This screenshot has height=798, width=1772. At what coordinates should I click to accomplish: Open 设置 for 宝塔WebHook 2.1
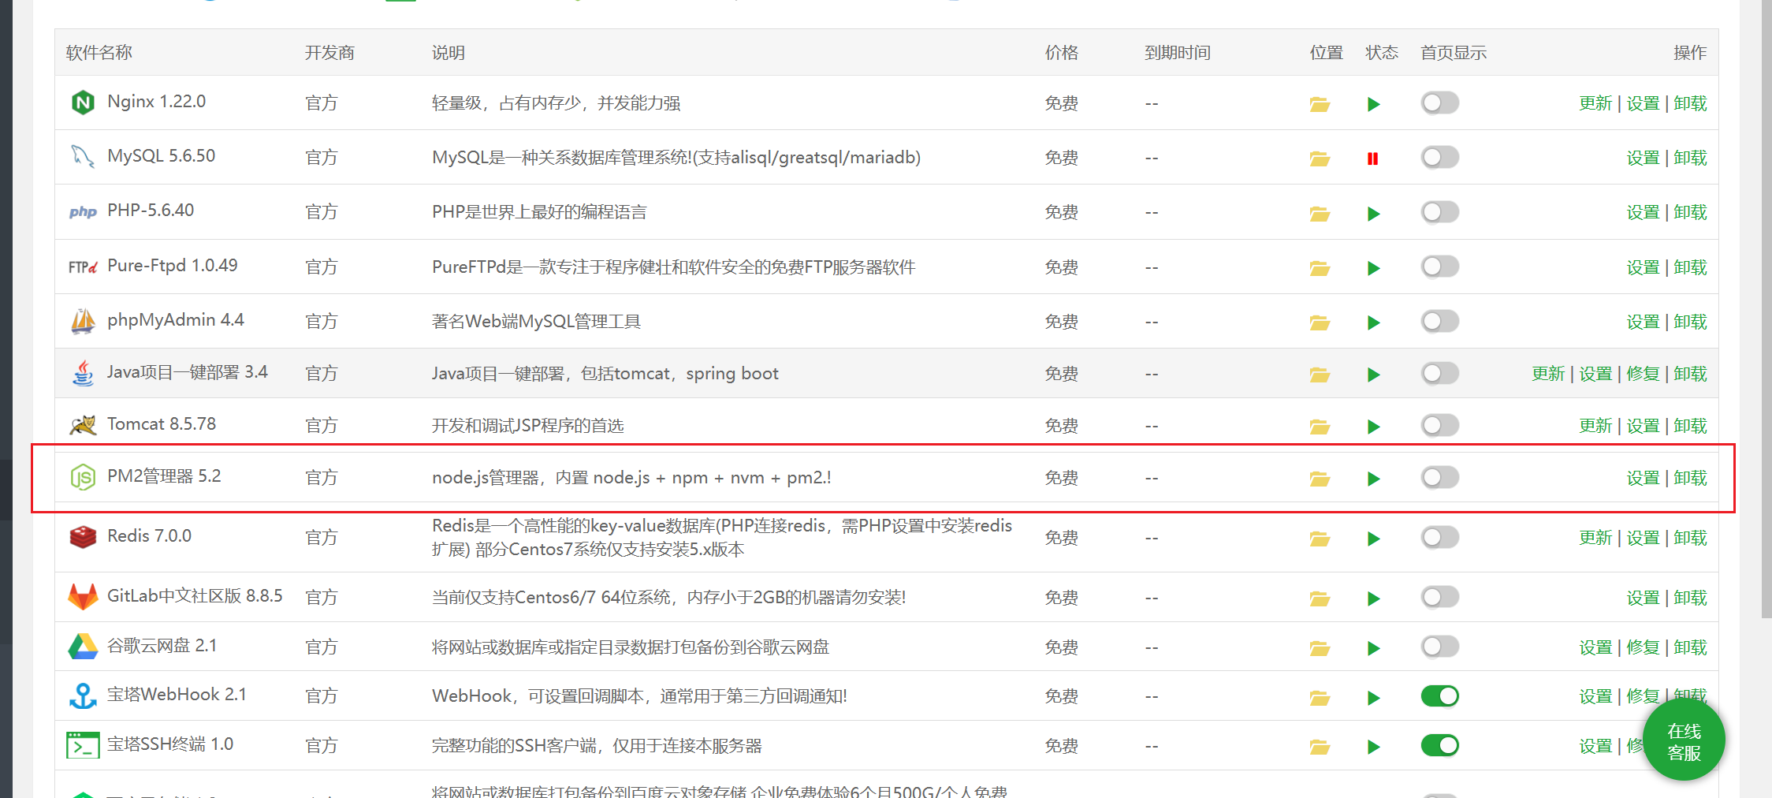[x=1595, y=696]
